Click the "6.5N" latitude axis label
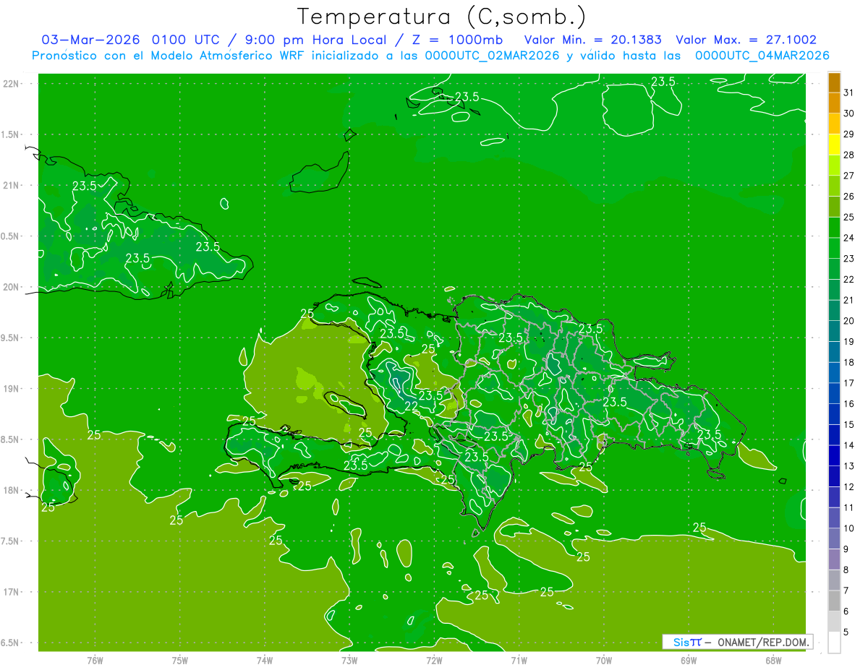868x670 pixels. 10,643
